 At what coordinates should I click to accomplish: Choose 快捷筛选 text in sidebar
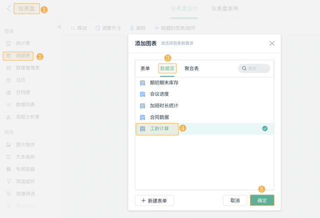[x=25, y=193]
